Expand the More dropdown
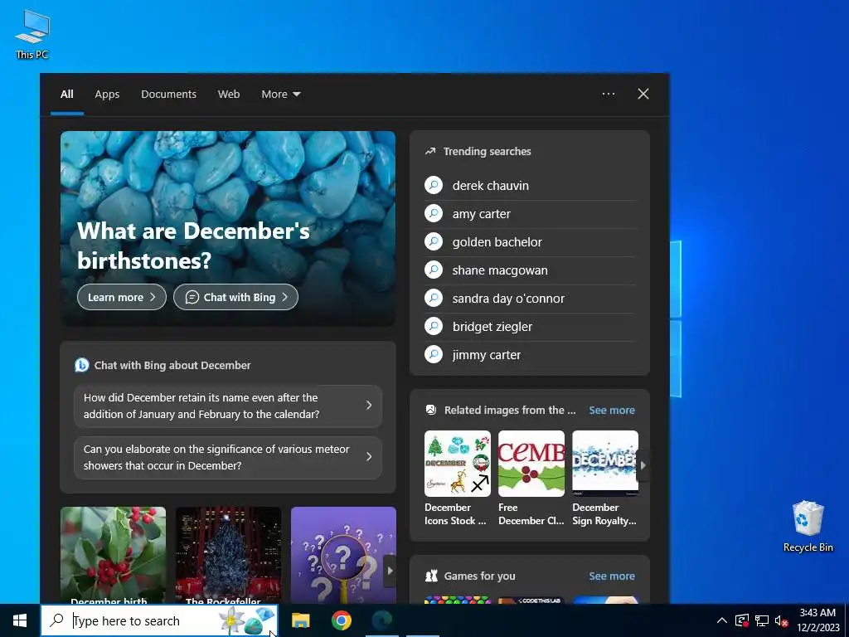849x637 pixels. tap(281, 95)
